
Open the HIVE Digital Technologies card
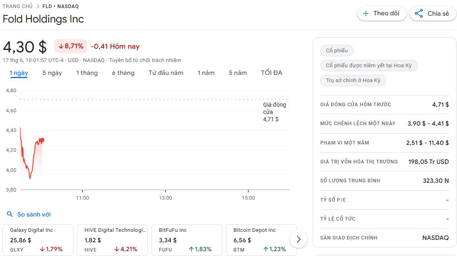[x=112, y=240]
